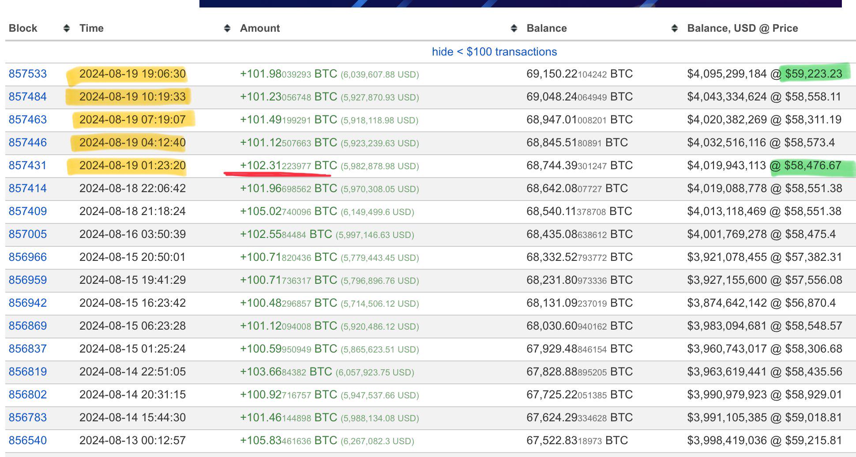Click amount +102.31223977 BTC

coord(289,165)
